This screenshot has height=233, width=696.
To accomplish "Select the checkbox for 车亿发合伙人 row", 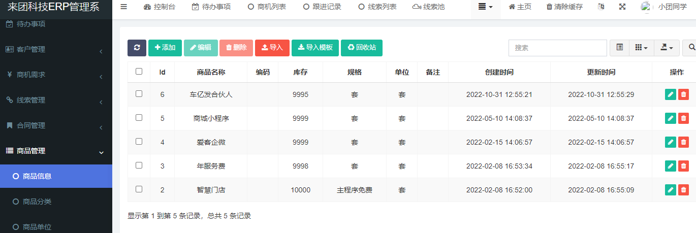I will (139, 94).
